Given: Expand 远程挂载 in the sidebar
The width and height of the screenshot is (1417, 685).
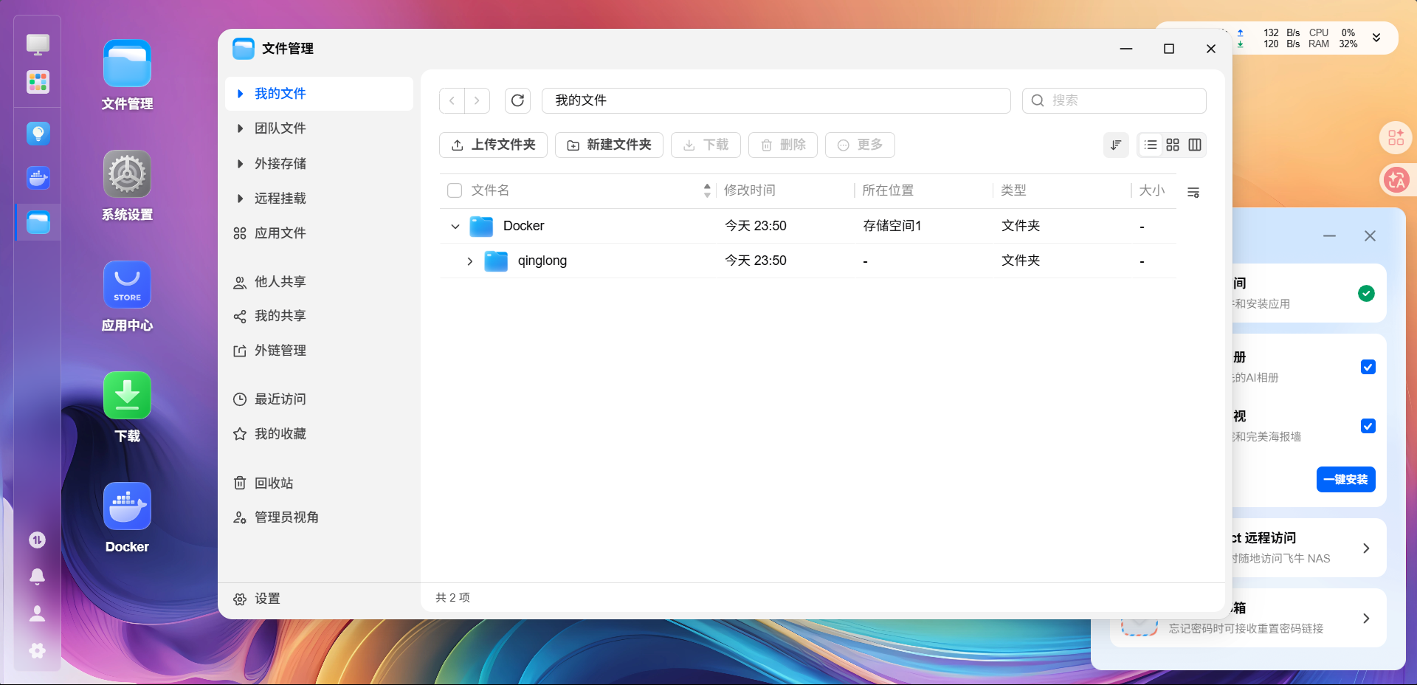Looking at the screenshot, I should point(240,199).
